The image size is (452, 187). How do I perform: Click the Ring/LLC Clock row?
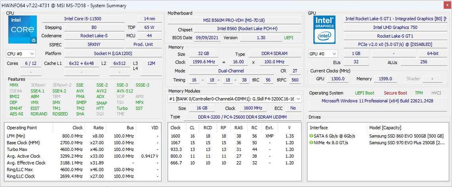click(83, 176)
